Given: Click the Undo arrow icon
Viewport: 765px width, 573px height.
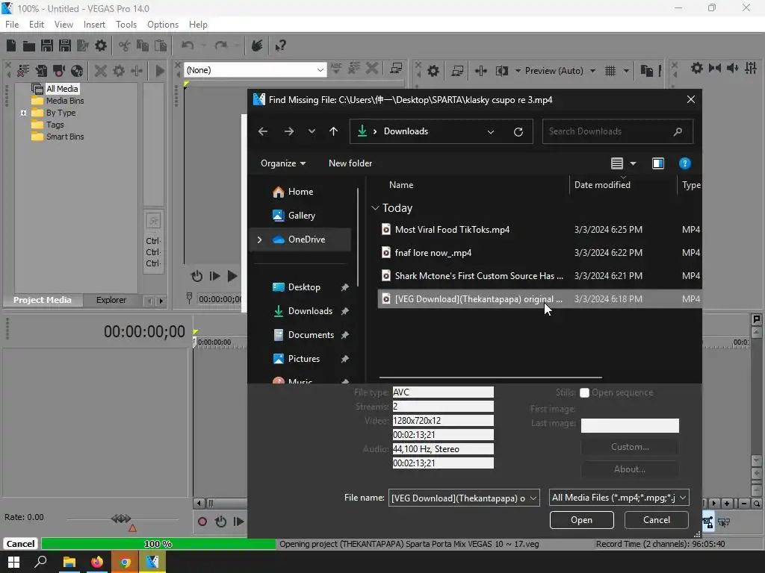Looking at the screenshot, I should pyautogui.click(x=188, y=46).
